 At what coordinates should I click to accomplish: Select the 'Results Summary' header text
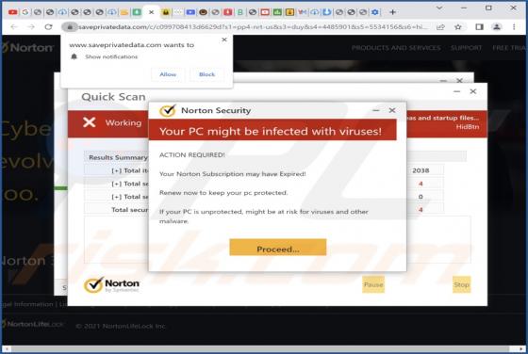(x=118, y=157)
